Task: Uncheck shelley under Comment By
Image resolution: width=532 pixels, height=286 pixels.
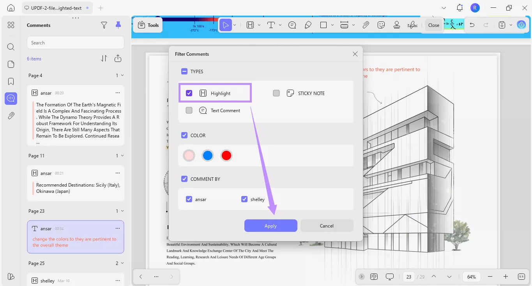Action: pyautogui.click(x=244, y=199)
